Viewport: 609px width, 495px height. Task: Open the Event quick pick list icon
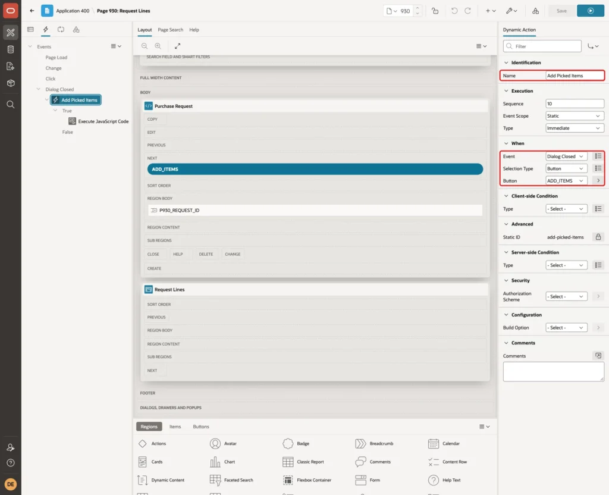tap(598, 156)
